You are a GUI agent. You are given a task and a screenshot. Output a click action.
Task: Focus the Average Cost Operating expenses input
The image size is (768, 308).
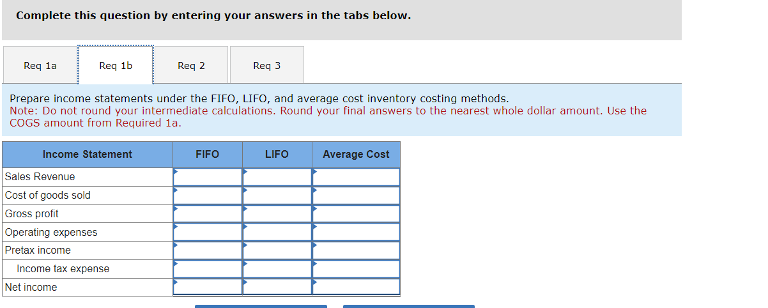pyautogui.click(x=356, y=232)
